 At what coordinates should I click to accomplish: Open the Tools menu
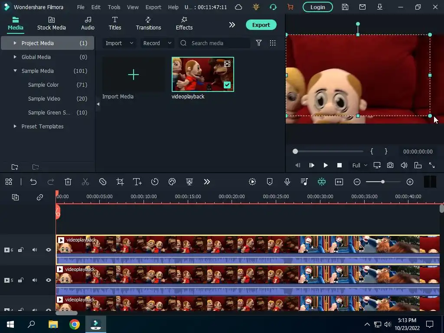coord(114,7)
